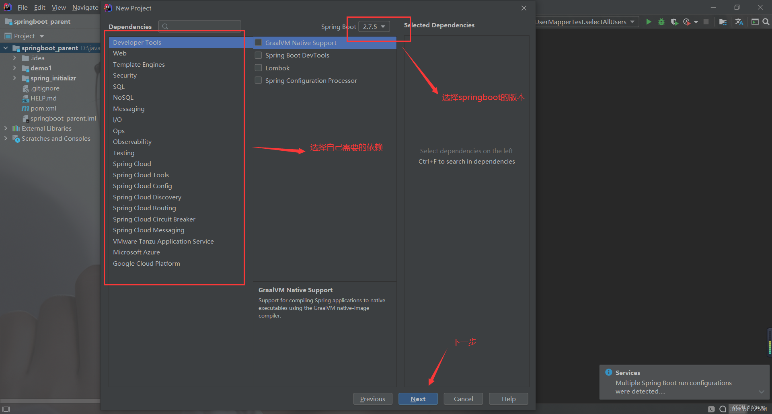
Task: Click Scratches and Consoles icon
Action: click(x=16, y=139)
